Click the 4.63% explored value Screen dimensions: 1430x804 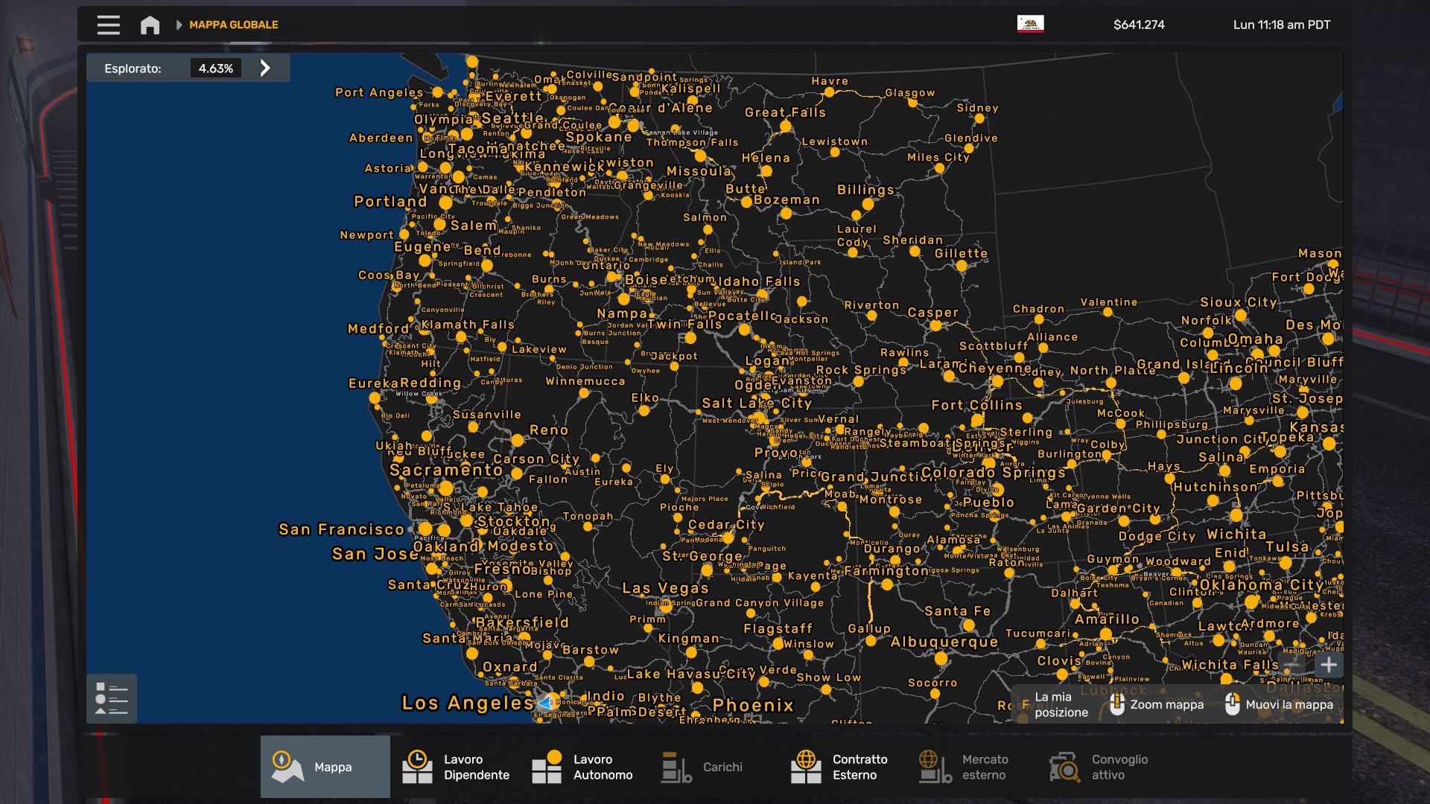click(216, 68)
